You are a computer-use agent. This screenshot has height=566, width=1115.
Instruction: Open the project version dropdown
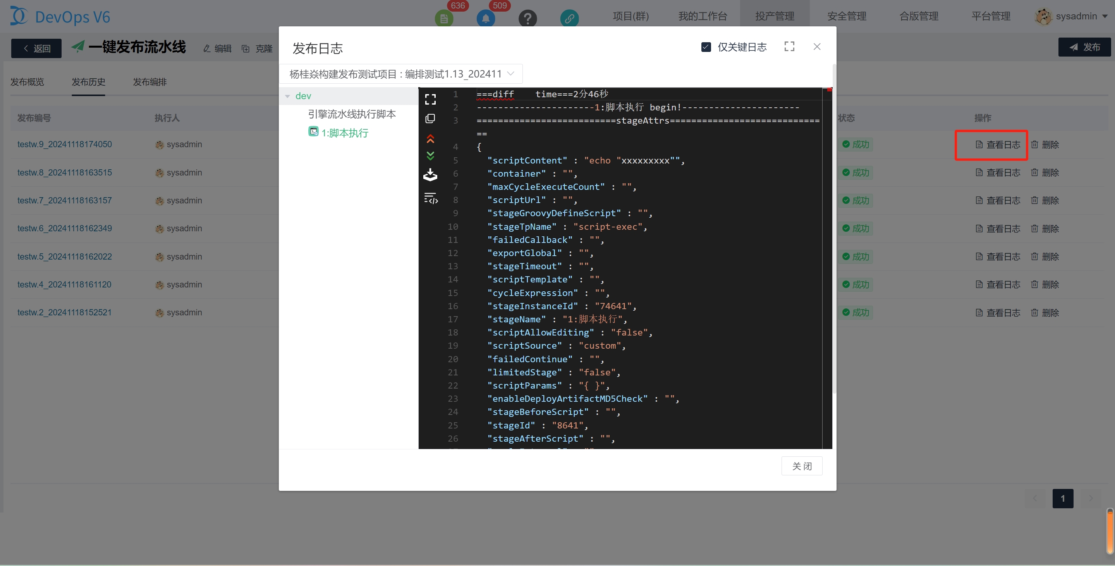coord(400,74)
